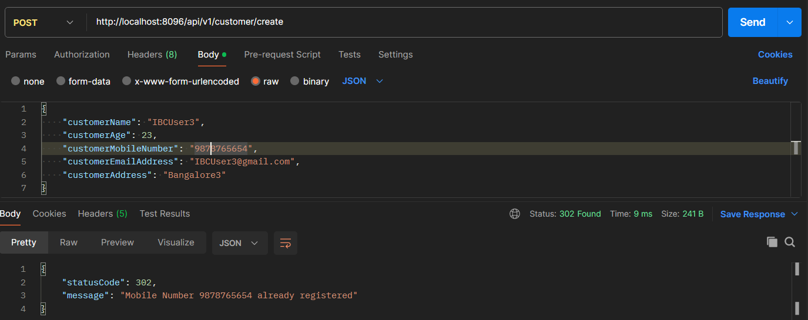Select the binary body type option
The width and height of the screenshot is (808, 320).
point(295,81)
